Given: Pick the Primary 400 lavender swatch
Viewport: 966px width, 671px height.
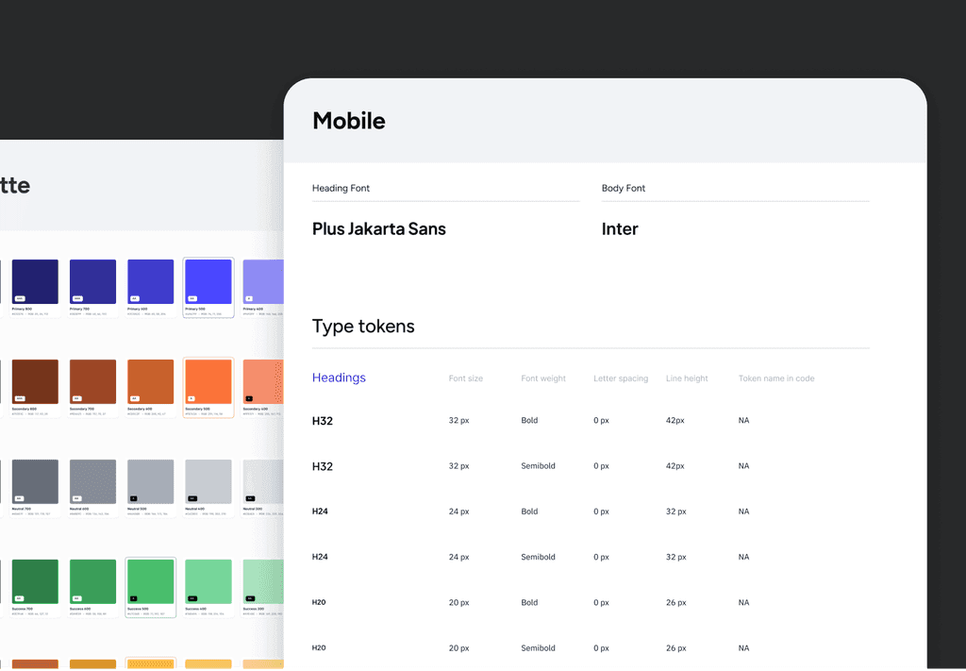Looking at the screenshot, I should [x=264, y=281].
